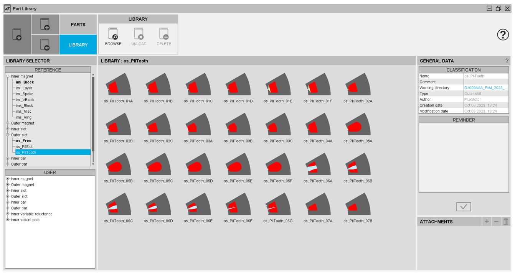Image resolution: width=515 pixels, height=273 pixels.
Task: Select the os_PllSlot tree item
Action: pyautogui.click(x=24, y=146)
